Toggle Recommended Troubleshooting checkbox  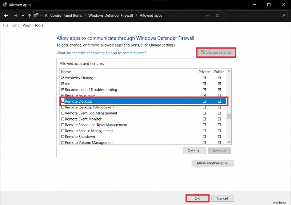point(63,90)
